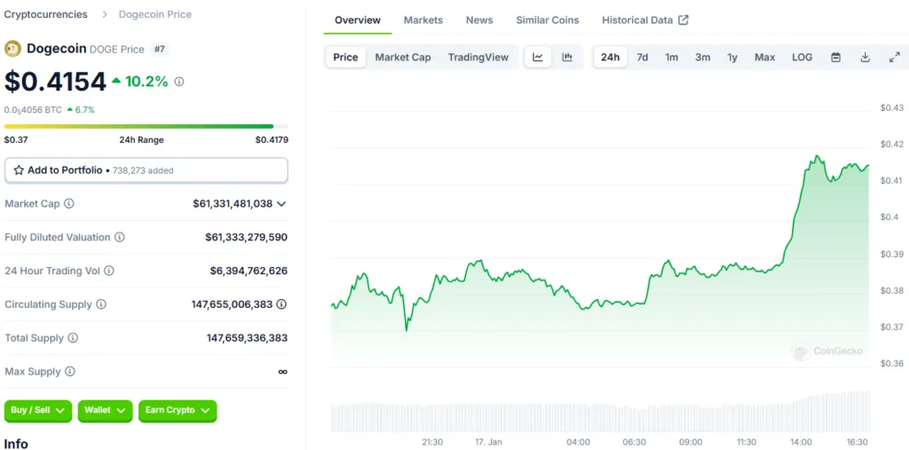Click the Dogecoin logo icon
Screen dimensions: 909x450
[12, 49]
